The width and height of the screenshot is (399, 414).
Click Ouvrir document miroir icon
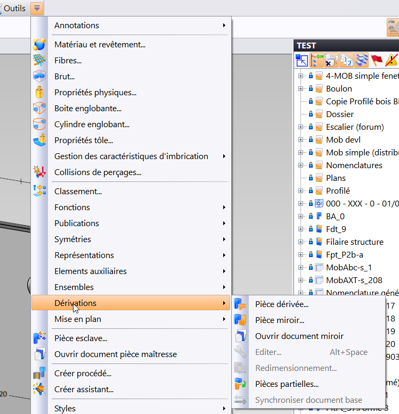240,336
